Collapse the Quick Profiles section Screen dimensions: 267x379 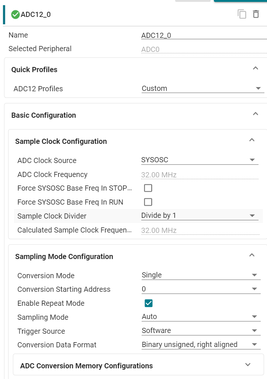click(x=255, y=68)
